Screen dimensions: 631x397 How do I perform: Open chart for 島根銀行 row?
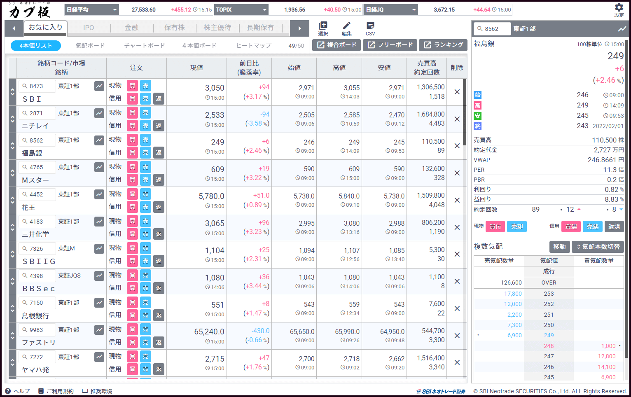click(99, 303)
